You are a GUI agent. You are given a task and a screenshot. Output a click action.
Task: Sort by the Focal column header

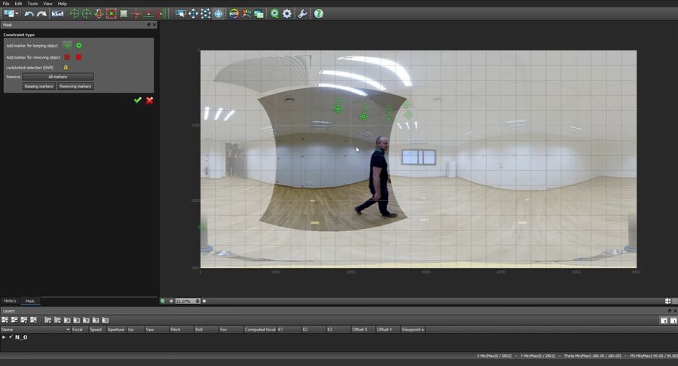80,330
